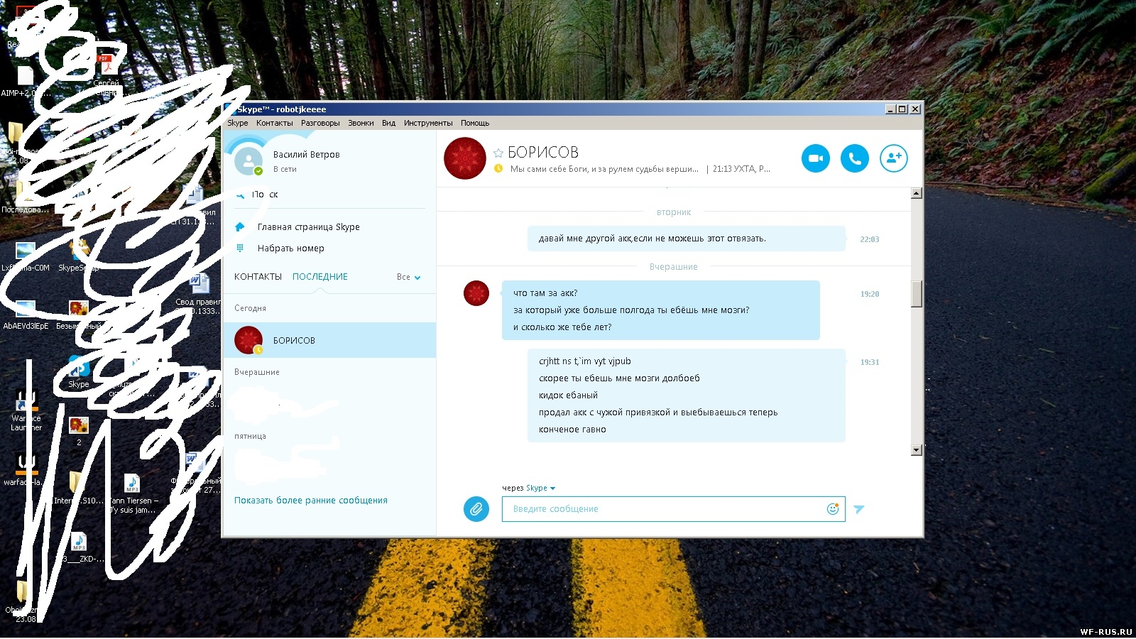Viewport: 1136px width, 639px height.
Task: Select the БОРИСОВ conversation in the list
Action: click(329, 340)
